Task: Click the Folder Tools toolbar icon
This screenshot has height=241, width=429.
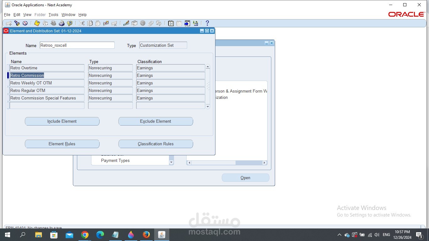Action: (159, 23)
